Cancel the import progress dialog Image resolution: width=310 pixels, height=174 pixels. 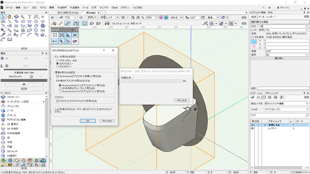[182, 100]
